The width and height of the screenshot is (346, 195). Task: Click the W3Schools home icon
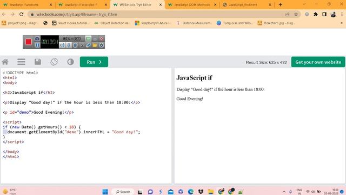5,62
